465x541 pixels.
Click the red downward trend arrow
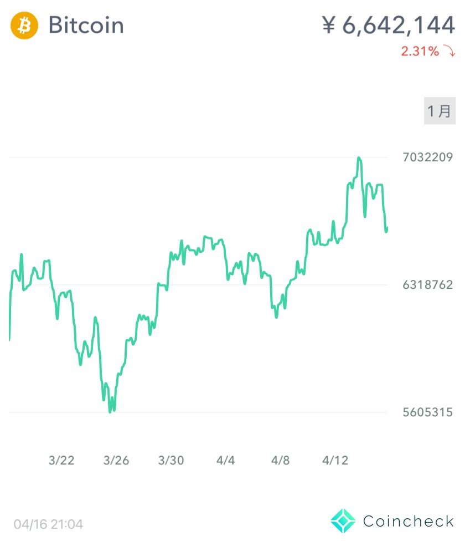[x=449, y=52]
